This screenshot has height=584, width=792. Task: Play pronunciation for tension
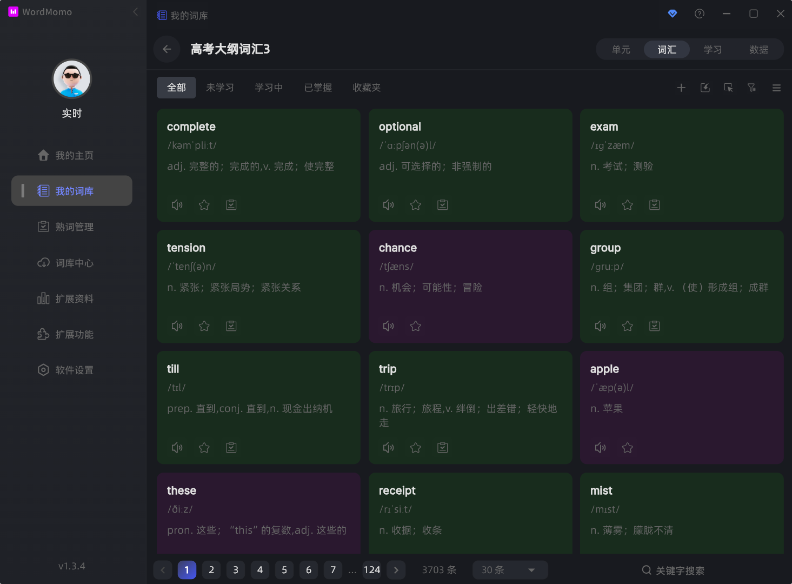(x=177, y=326)
